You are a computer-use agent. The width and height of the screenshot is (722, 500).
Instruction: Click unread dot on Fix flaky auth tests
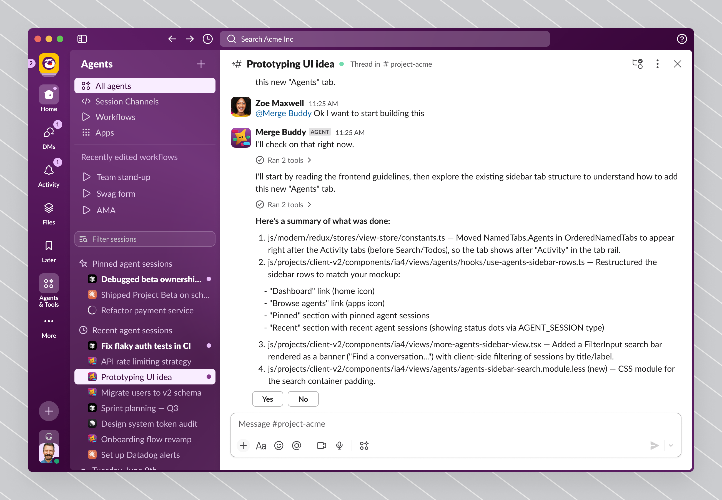click(x=209, y=346)
